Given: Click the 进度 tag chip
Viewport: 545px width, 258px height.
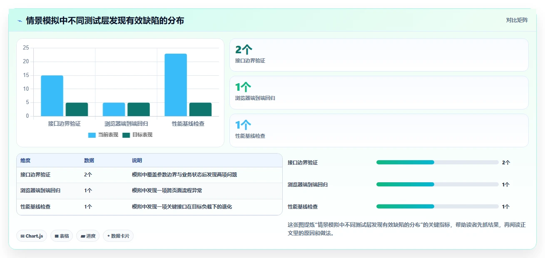Looking at the screenshot, I should point(88,236).
